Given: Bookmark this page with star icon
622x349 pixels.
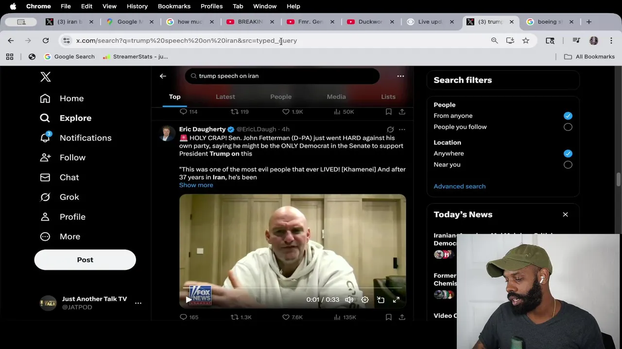Looking at the screenshot, I should point(526,41).
